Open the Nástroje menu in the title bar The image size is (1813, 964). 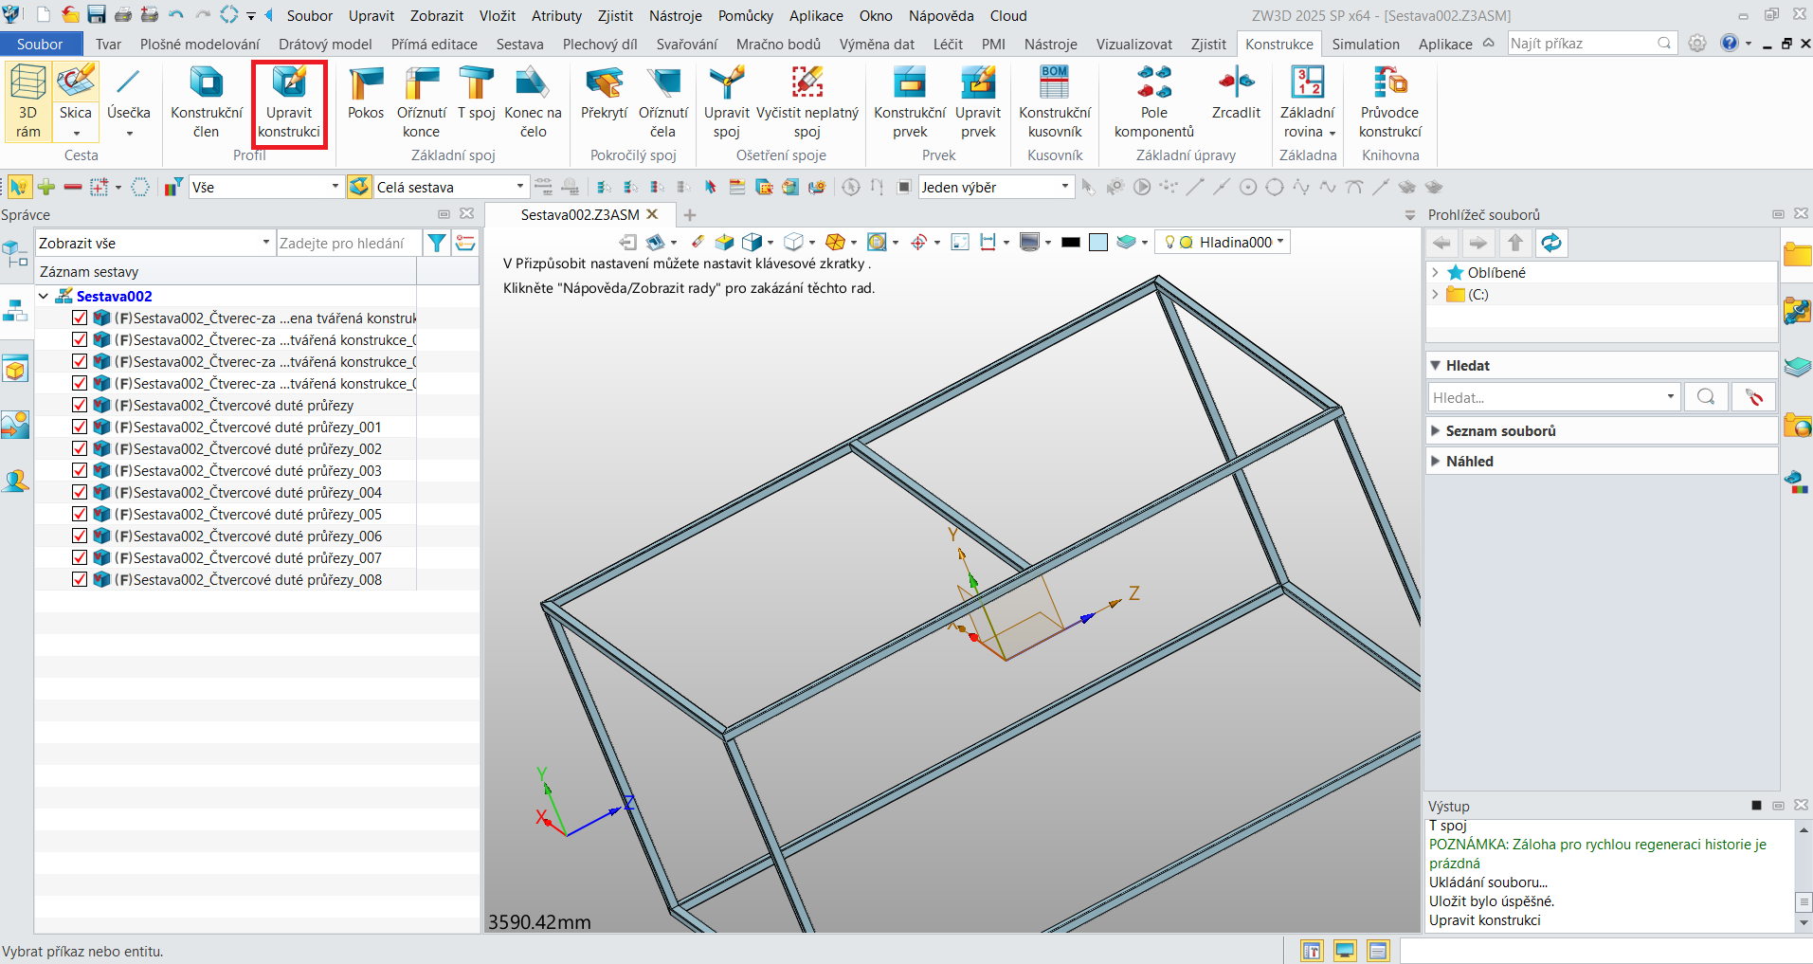tap(676, 16)
